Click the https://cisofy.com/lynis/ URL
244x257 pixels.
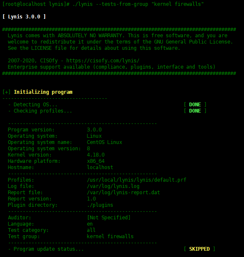click(x=103, y=61)
